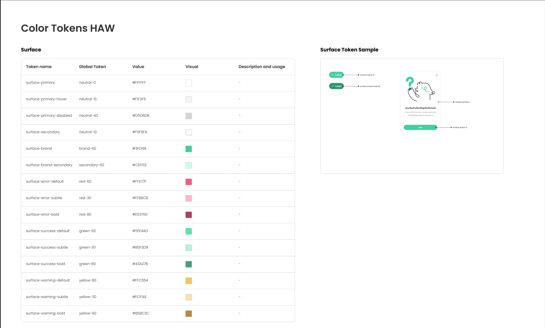Image resolution: width=545 pixels, height=328 pixels.
Task: Select the 'surface-secondary' token name
Action: (43, 132)
